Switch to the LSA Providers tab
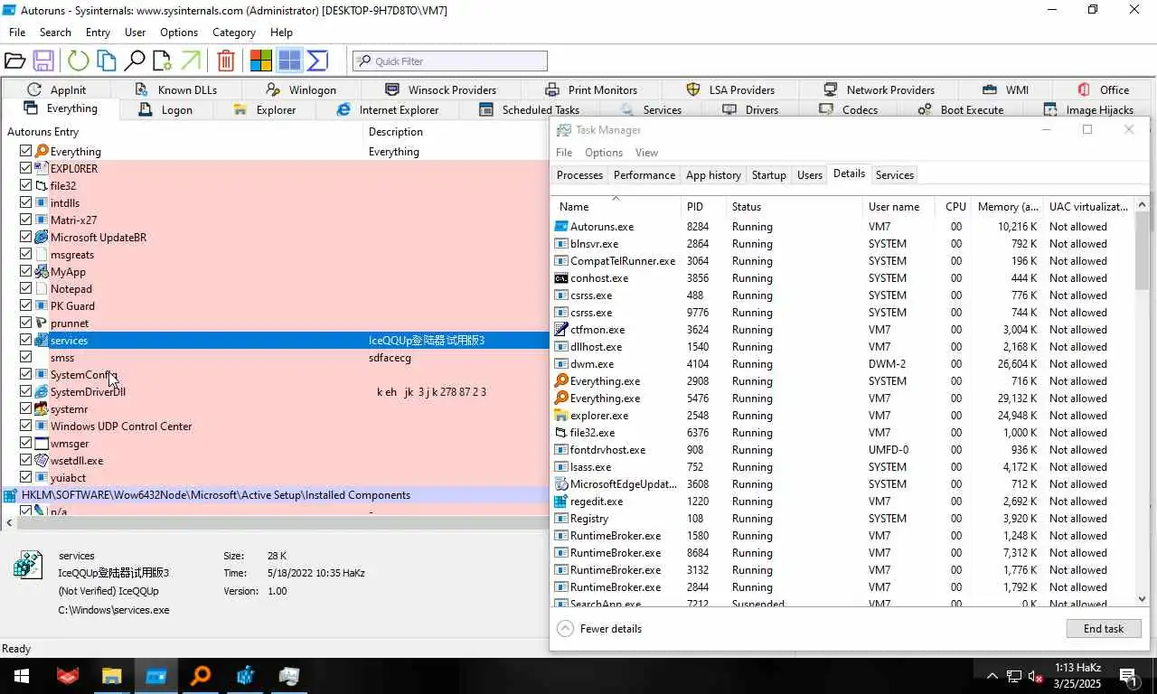1157x694 pixels. coord(729,89)
